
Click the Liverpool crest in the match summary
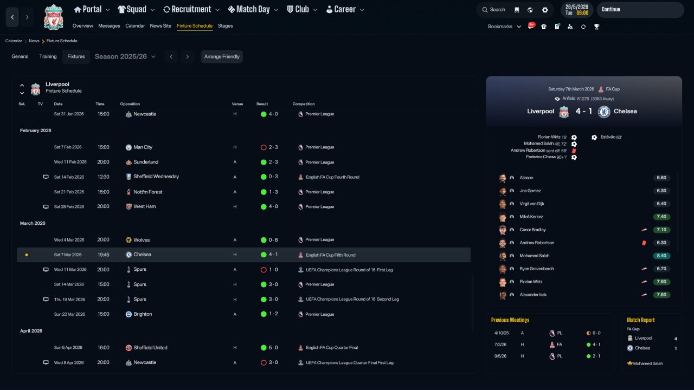point(564,112)
